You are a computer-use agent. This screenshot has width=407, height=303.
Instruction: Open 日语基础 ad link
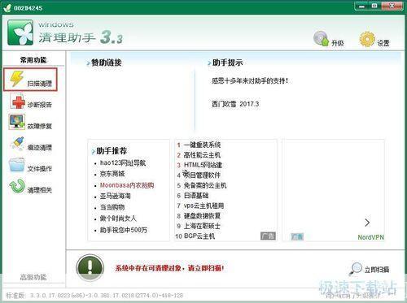196,196
